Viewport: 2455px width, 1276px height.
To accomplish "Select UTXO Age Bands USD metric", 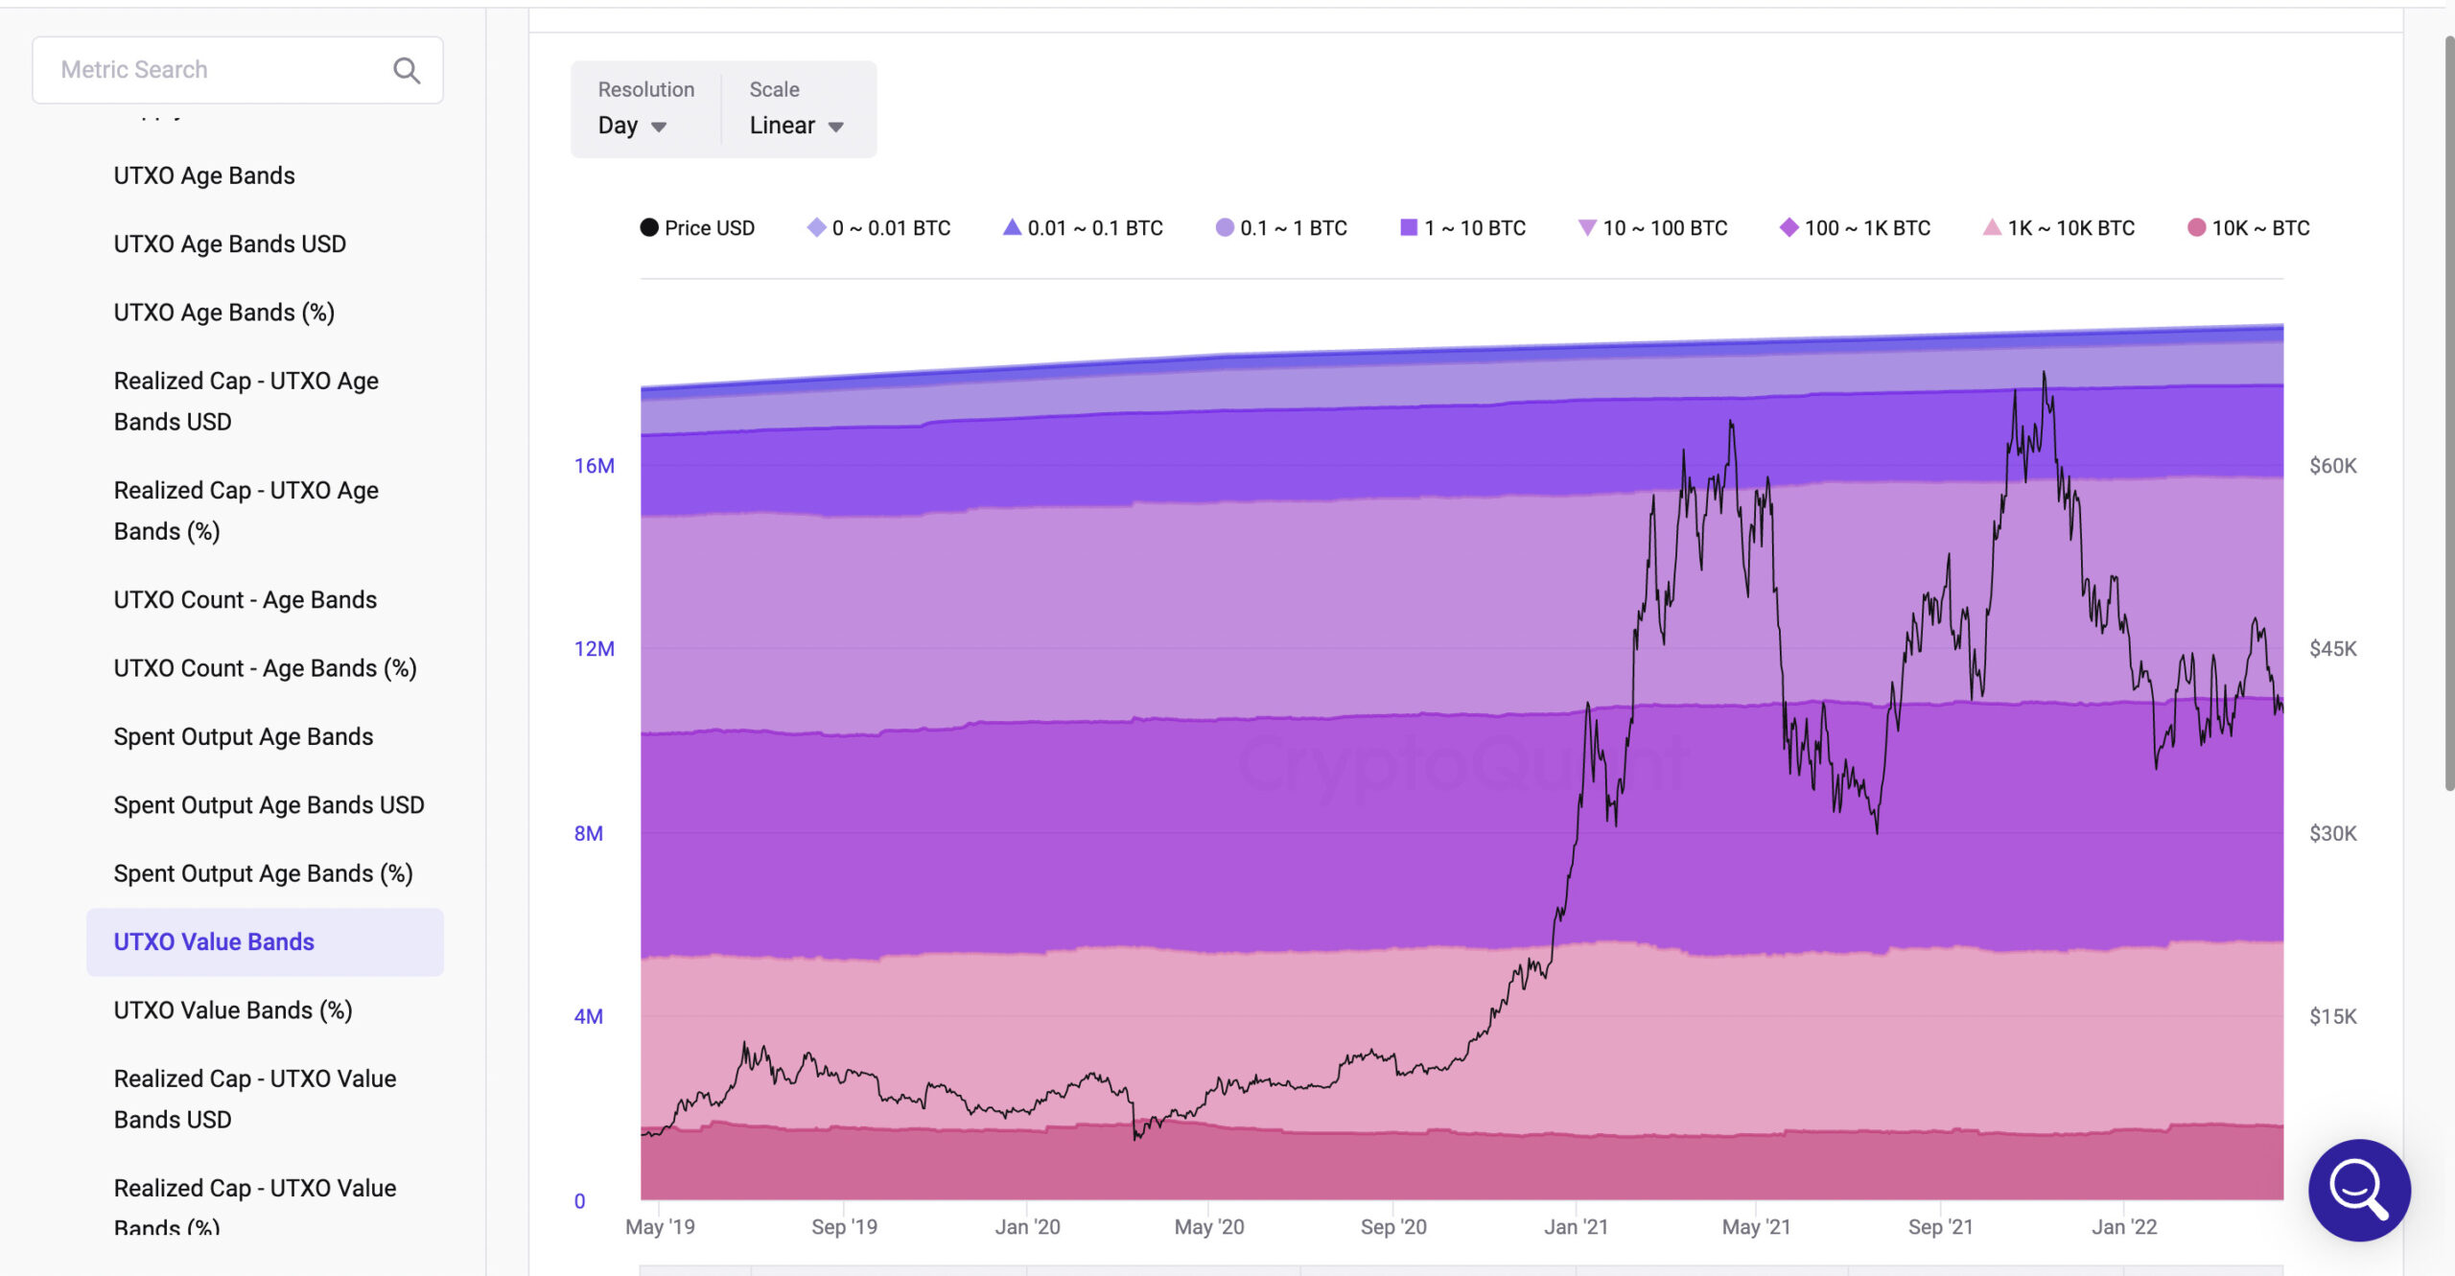I will point(230,244).
